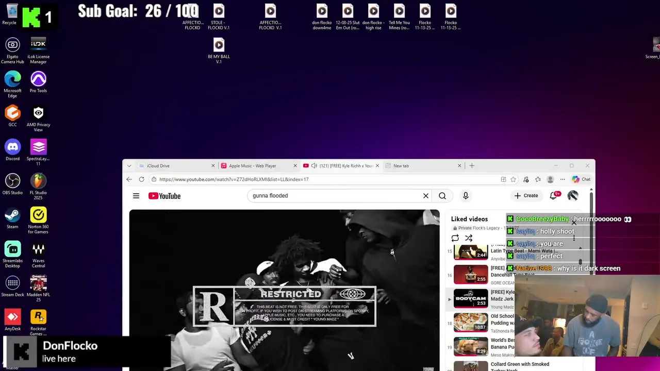Play the Old School pudding 10:07 video
660x371 pixels.
pyautogui.click(x=471, y=323)
